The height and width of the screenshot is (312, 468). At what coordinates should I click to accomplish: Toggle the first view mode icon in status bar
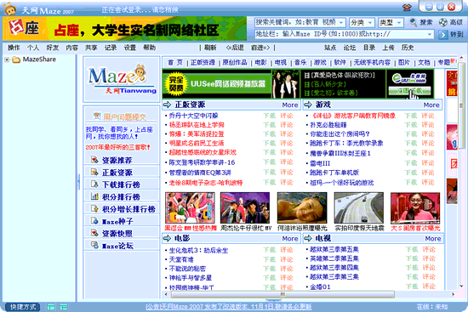click(51, 307)
